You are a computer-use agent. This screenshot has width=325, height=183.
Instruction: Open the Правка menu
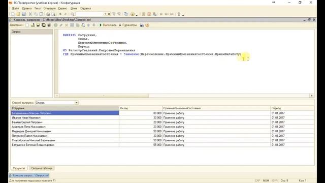point(27,8)
